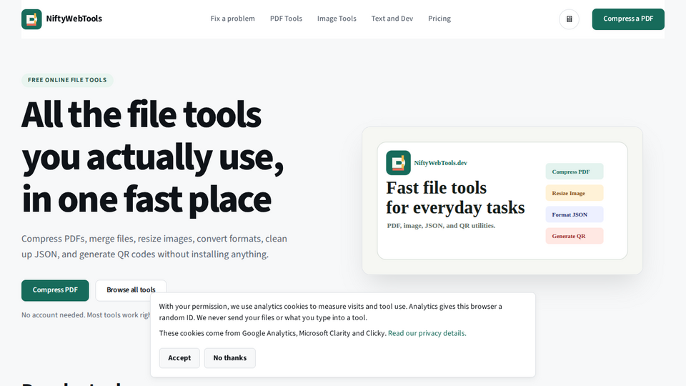Click the NiftyWebTools.dev text in preview card
Image resolution: width=686 pixels, height=386 pixels.
coord(441,163)
